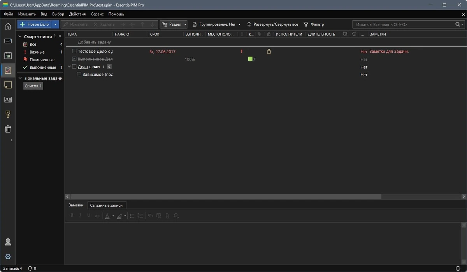This screenshot has height=272, width=467.
Task: Open the Сервис menu
Action: point(97,14)
